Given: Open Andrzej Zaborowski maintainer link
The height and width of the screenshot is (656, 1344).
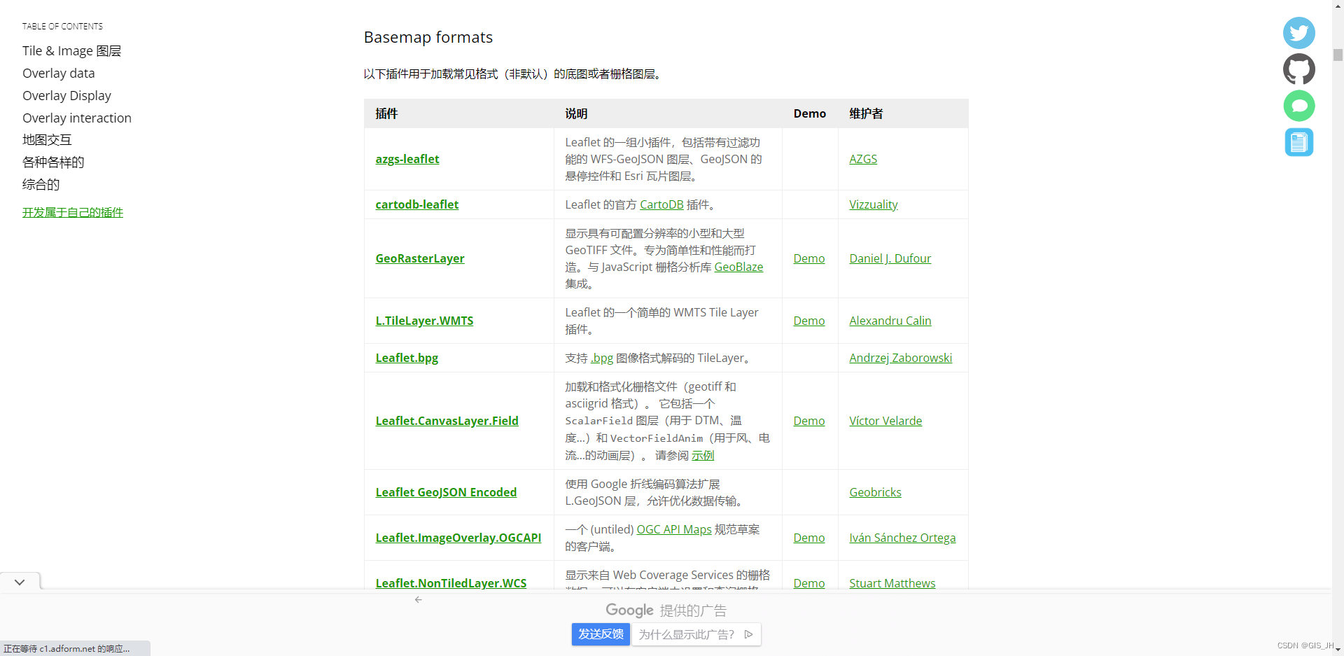Looking at the screenshot, I should (x=901, y=358).
